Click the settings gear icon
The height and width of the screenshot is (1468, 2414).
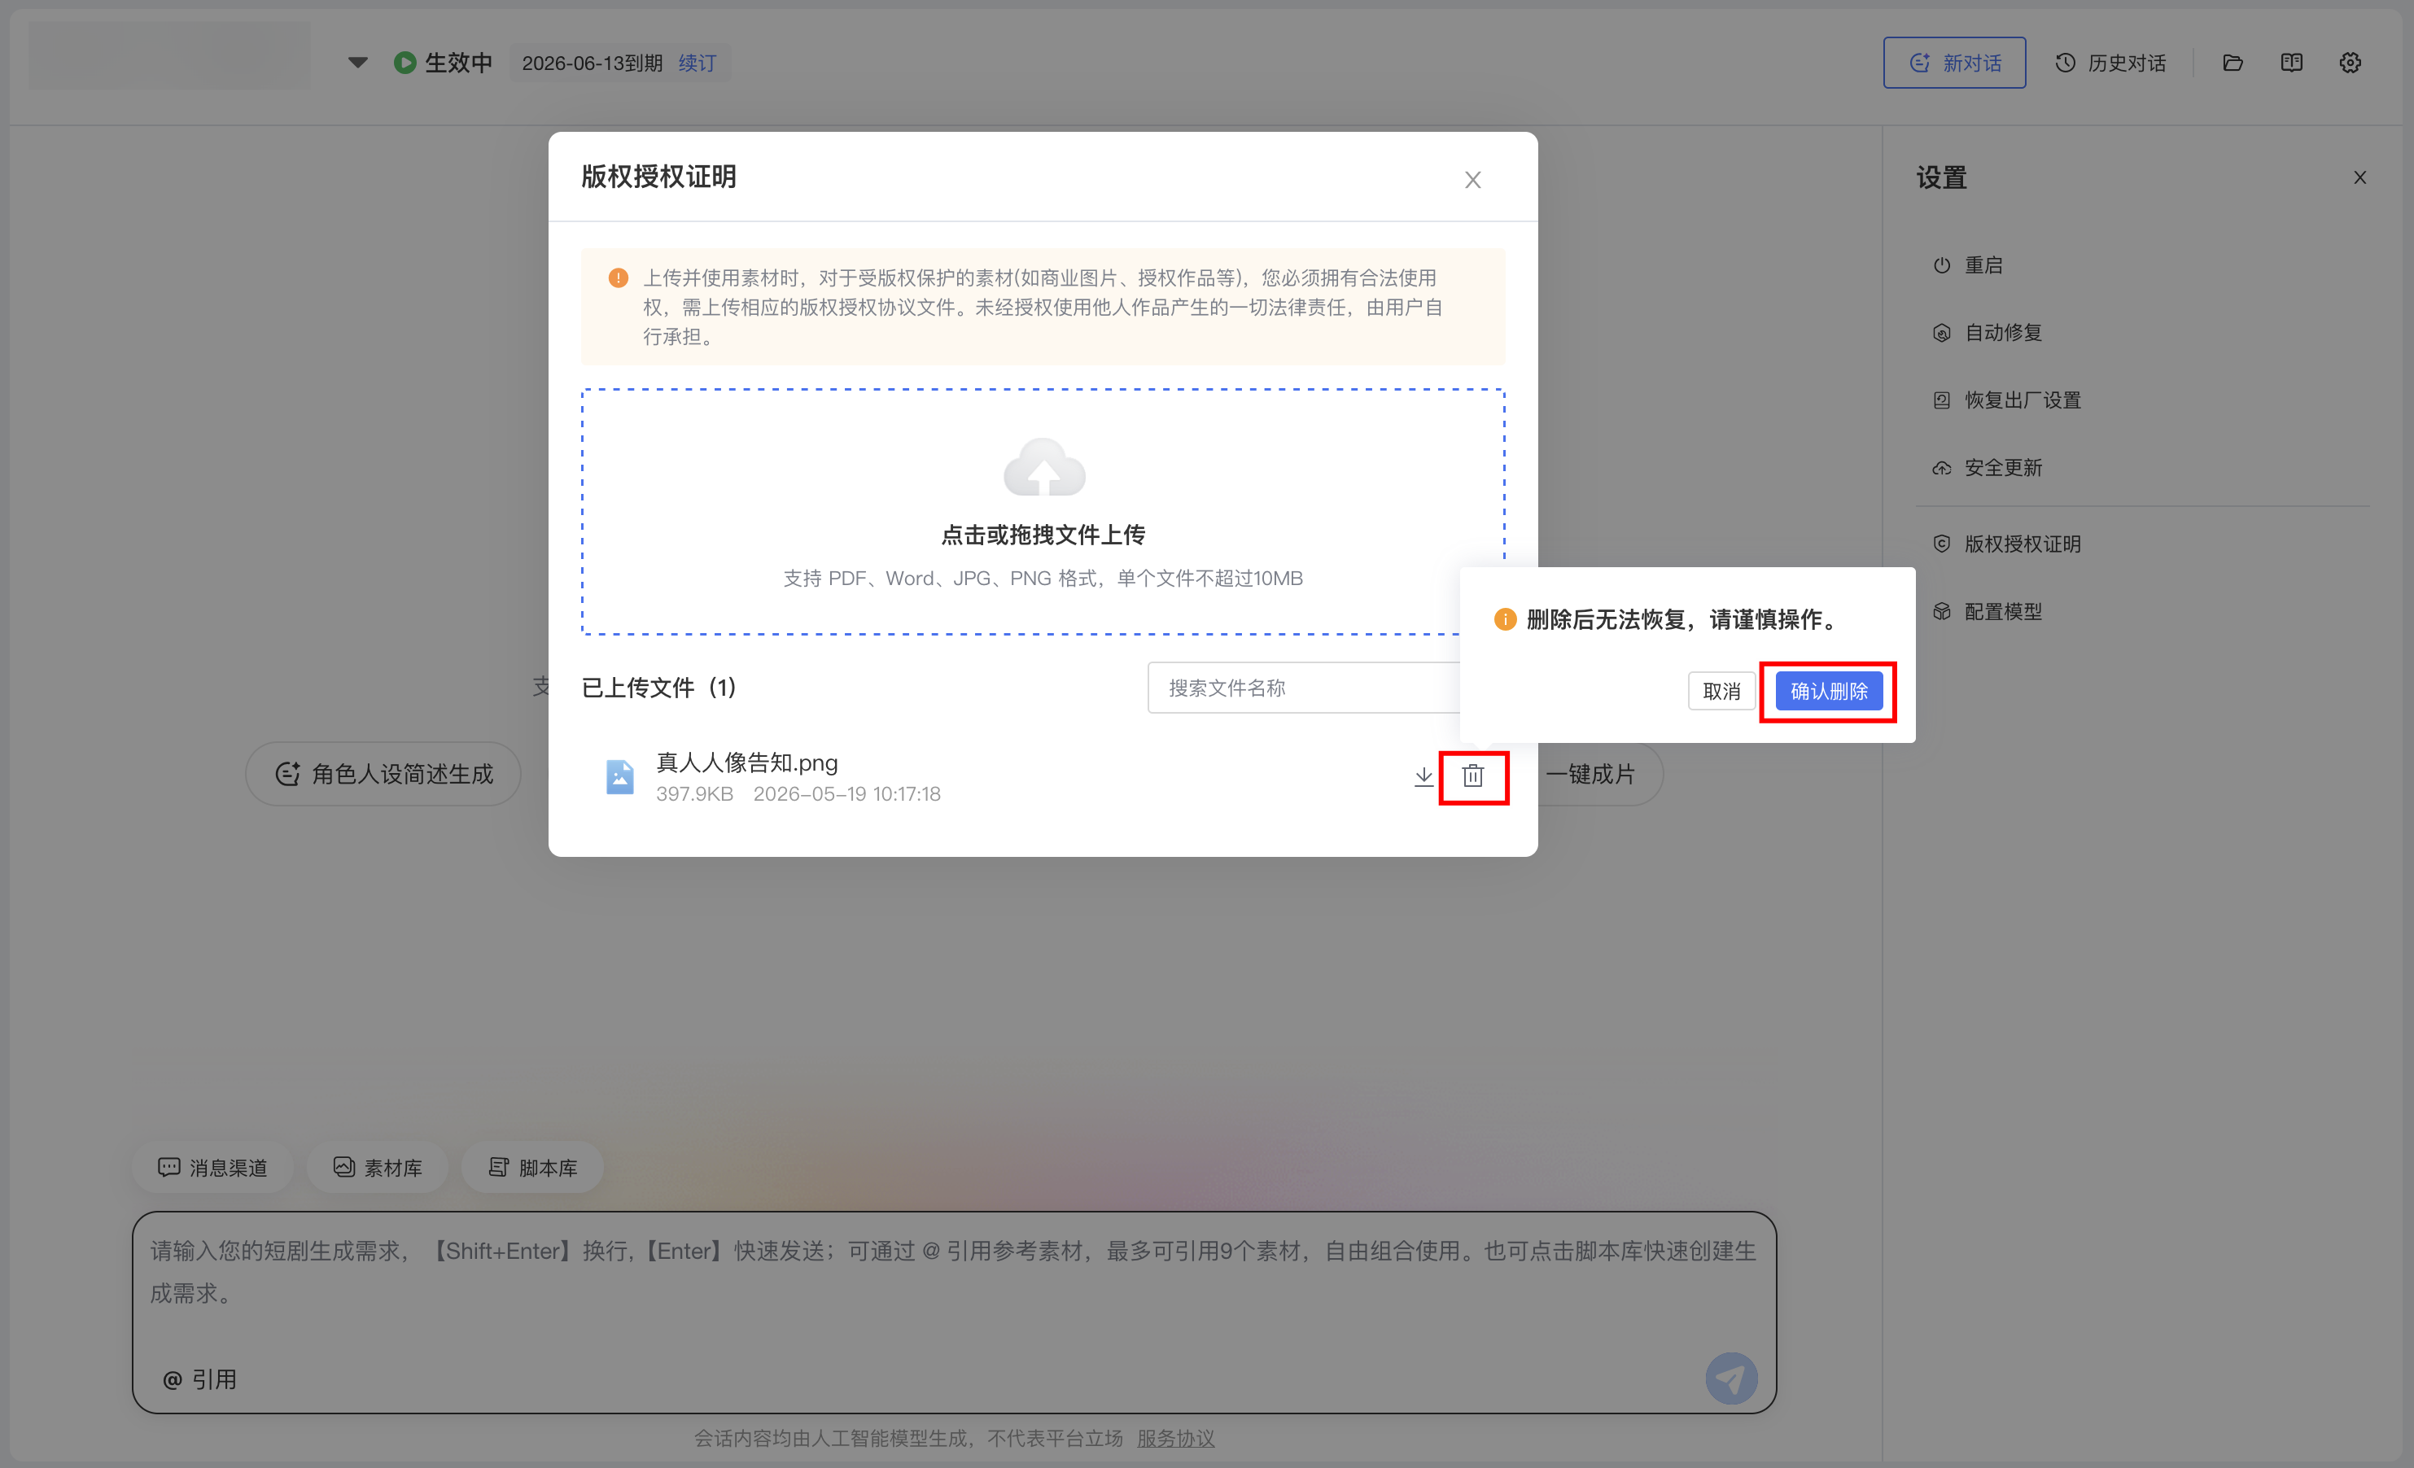pos(2351,63)
